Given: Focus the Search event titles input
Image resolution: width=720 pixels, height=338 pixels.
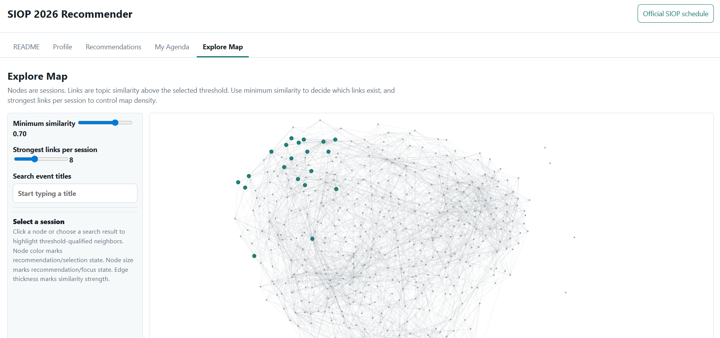Looking at the screenshot, I should coord(75,193).
